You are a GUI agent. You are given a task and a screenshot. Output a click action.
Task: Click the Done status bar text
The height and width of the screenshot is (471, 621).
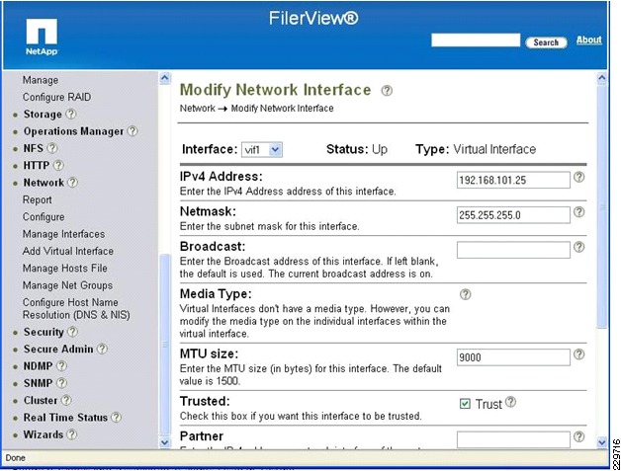(16, 458)
